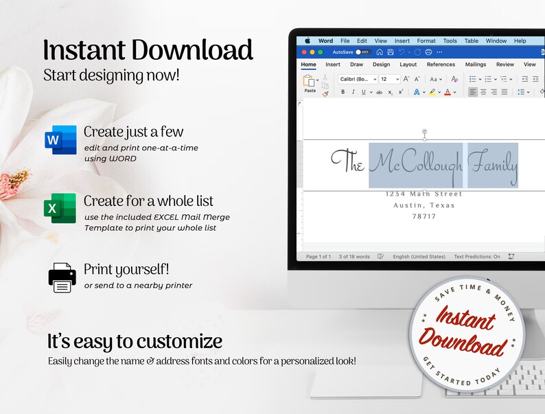Toggle Underline formatting
Image resolution: width=545 pixels, height=414 pixels.
(x=364, y=92)
